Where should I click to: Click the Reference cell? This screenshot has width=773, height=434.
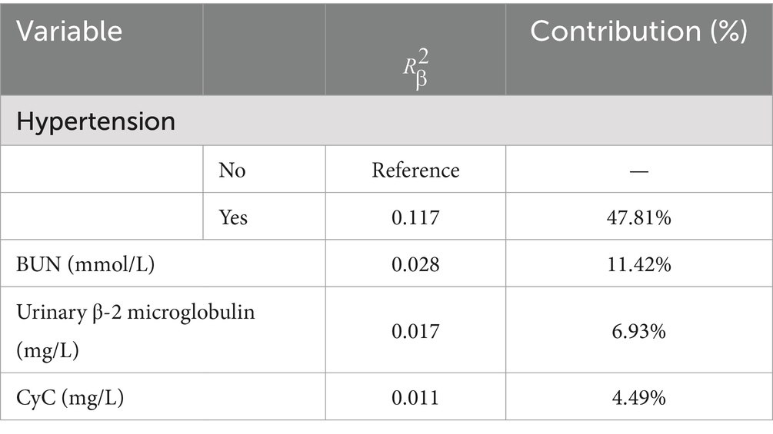coord(415,171)
